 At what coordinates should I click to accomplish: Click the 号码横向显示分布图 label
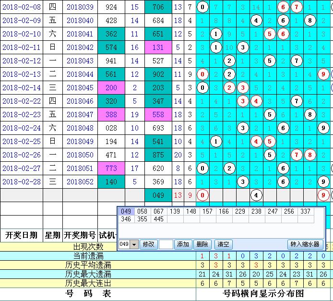[x=264, y=294]
